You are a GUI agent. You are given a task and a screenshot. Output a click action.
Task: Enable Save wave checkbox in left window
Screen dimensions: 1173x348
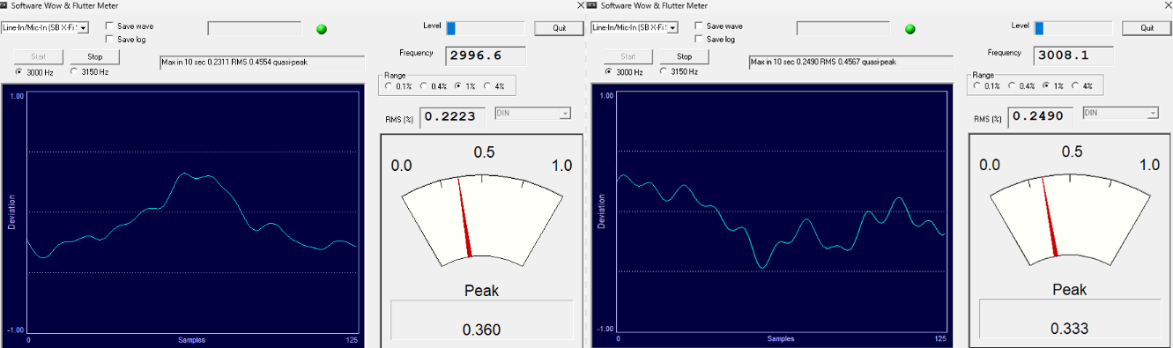[109, 26]
